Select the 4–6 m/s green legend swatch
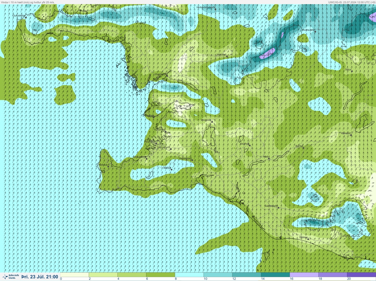376x281 pixels. click(132, 275)
